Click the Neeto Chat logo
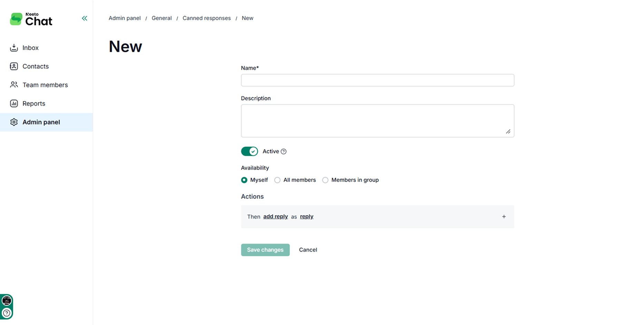 31,19
